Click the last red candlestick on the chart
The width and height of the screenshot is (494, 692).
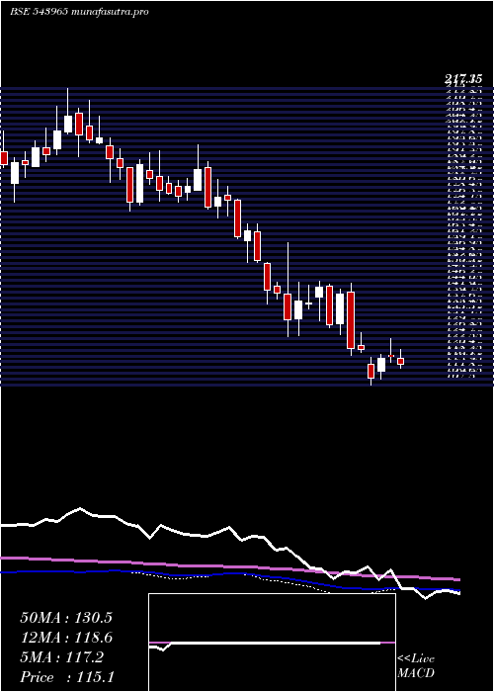pos(400,361)
